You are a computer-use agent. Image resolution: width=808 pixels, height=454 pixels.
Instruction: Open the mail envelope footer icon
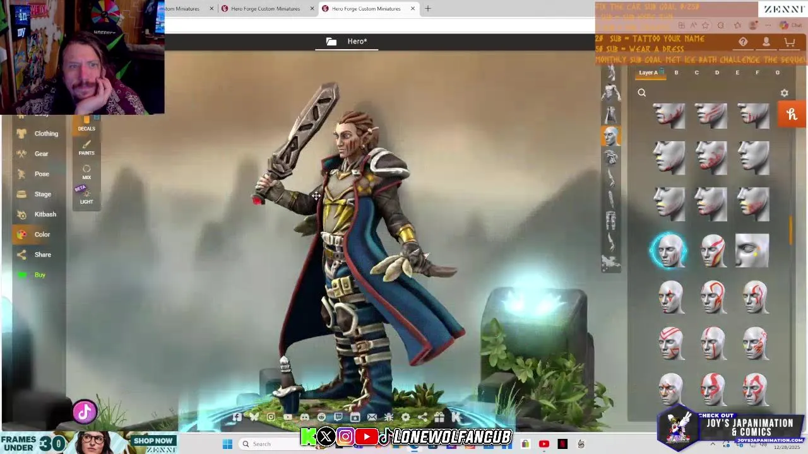(x=372, y=417)
